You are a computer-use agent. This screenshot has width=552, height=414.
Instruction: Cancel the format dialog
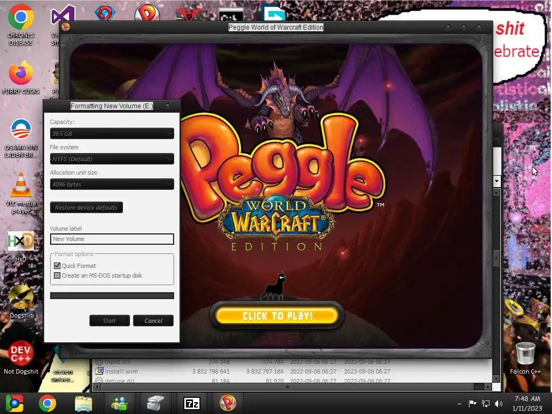click(x=153, y=321)
